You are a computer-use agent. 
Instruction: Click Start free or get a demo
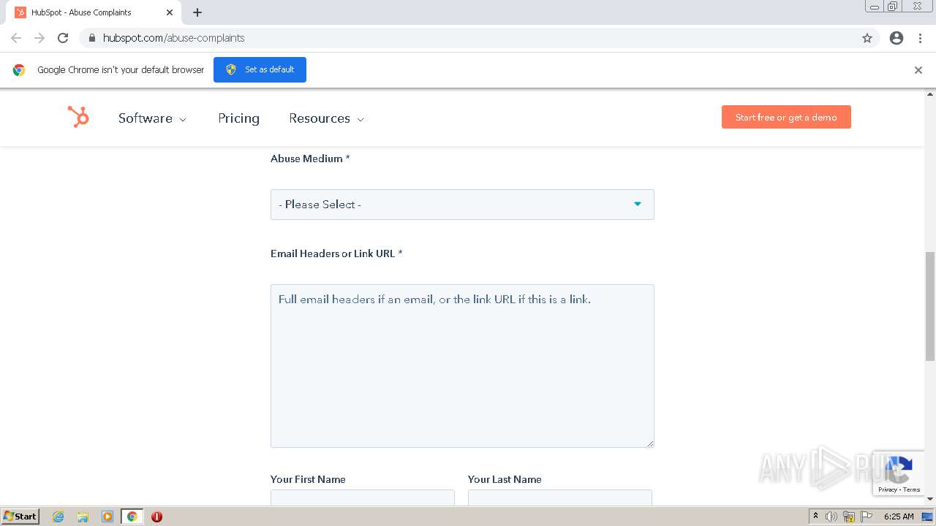pos(786,117)
